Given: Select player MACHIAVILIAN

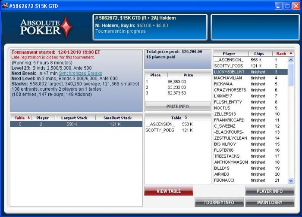Looking at the screenshot, I should click(x=250, y=78).
